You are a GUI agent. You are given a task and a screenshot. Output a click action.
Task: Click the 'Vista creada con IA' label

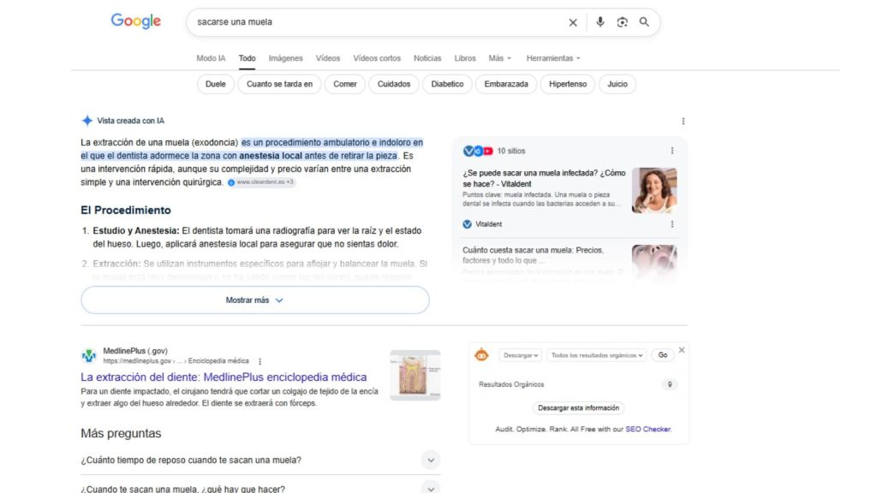[131, 121]
